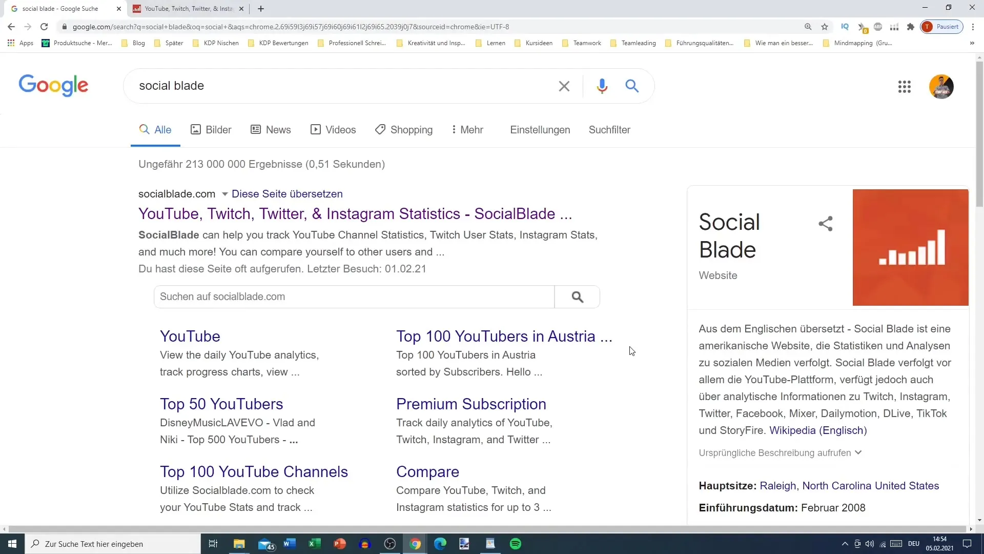Click the Google logo
Viewport: 984px width, 554px height.
coord(53,86)
